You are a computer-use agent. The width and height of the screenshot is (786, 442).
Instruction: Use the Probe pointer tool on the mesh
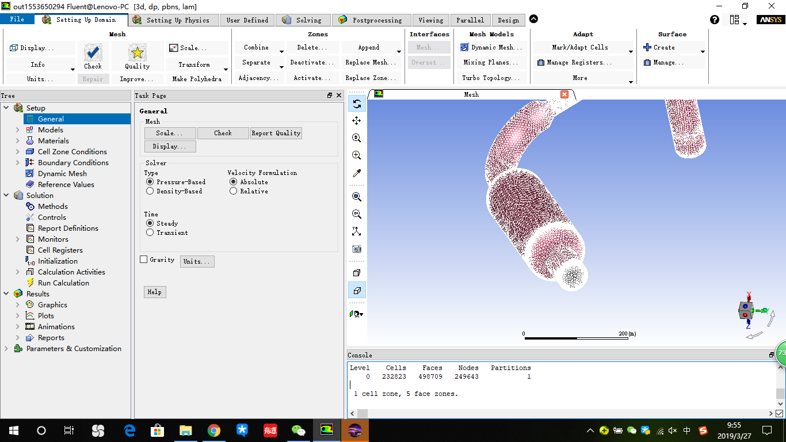pos(357,173)
